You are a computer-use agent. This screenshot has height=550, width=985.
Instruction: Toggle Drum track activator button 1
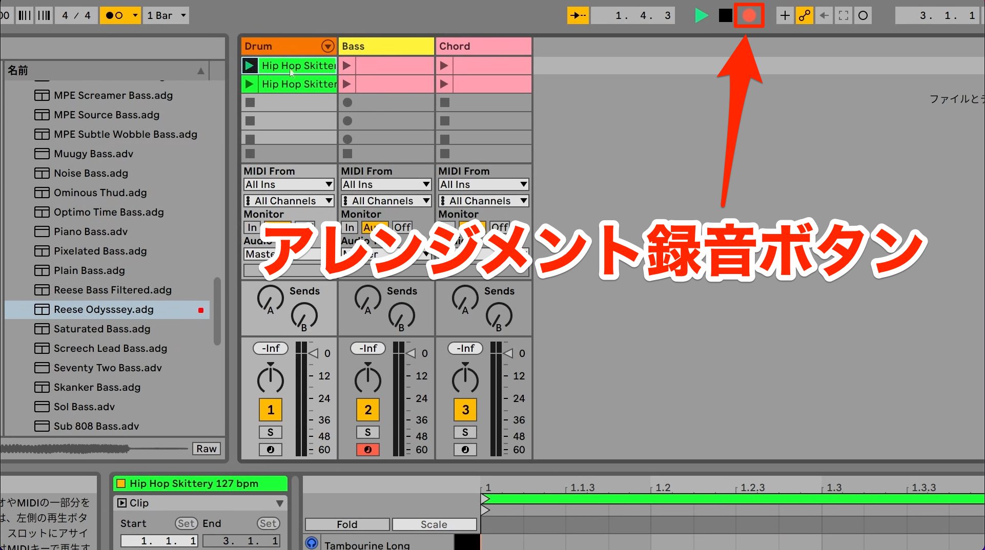tap(271, 410)
